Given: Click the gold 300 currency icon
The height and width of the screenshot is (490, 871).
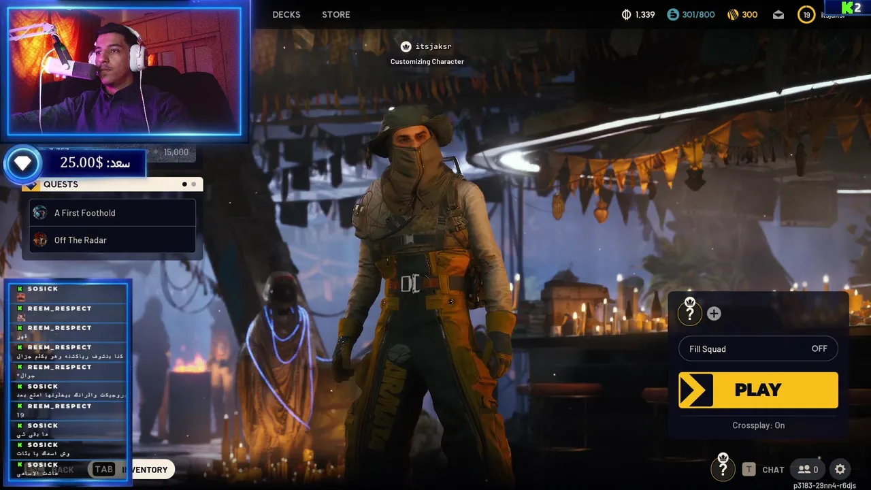Looking at the screenshot, I should [733, 14].
